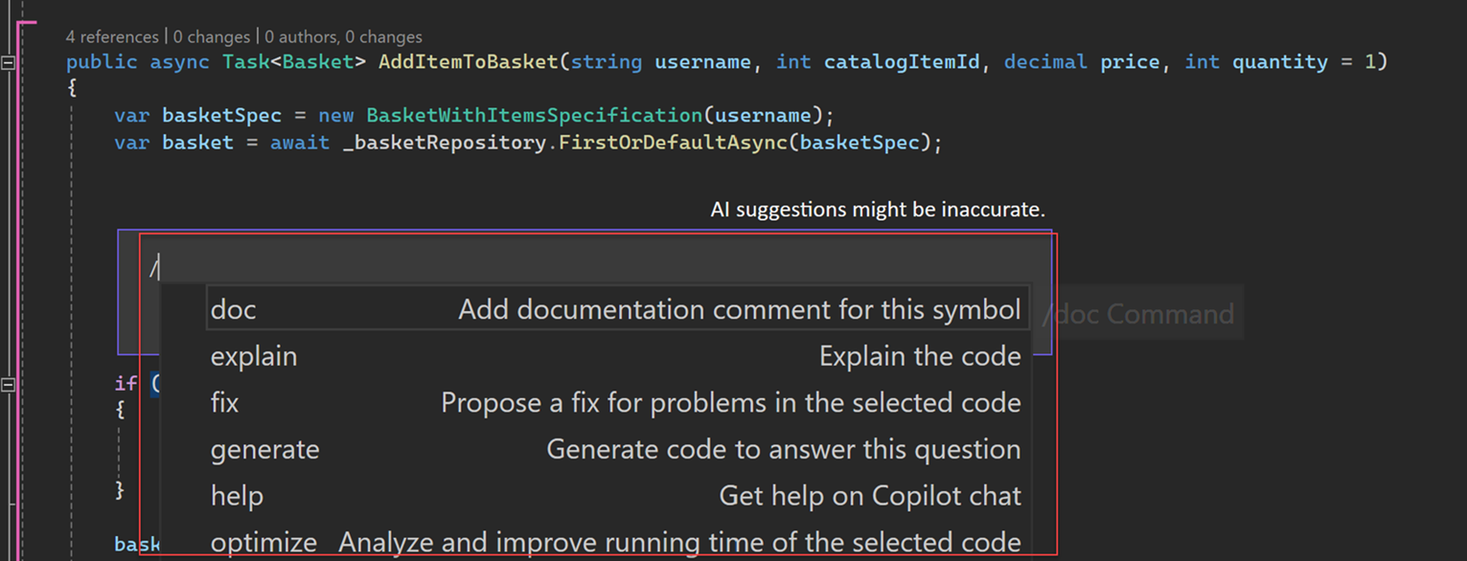Open the "0 changes" CodeLens link

[x=211, y=36]
